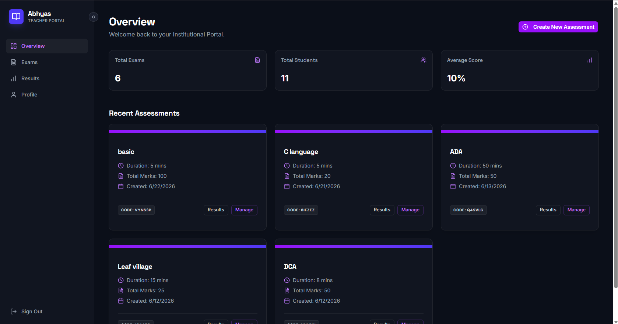Click 'Created: 6/22/2026' text
This screenshot has height=324, width=618.
(151, 186)
